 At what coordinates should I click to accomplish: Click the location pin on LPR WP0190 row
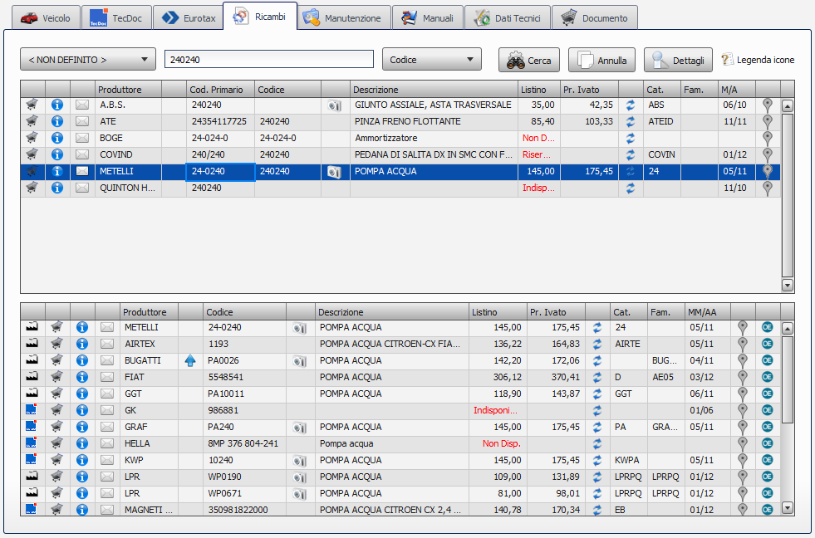point(742,477)
